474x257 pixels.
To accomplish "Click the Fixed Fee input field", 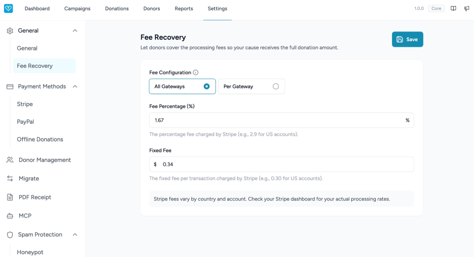I will click(281, 164).
